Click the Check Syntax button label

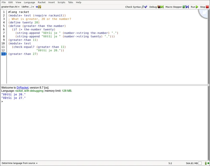pyautogui.click(x=133, y=7)
